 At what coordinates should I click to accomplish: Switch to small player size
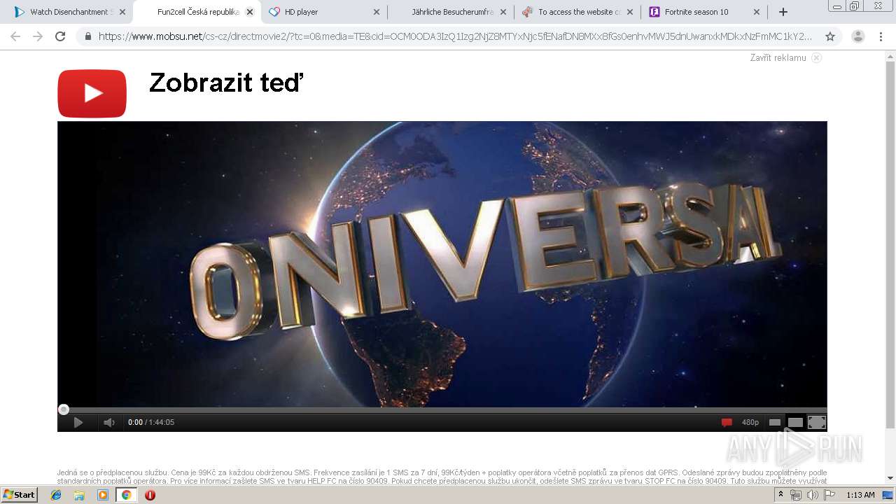(775, 422)
